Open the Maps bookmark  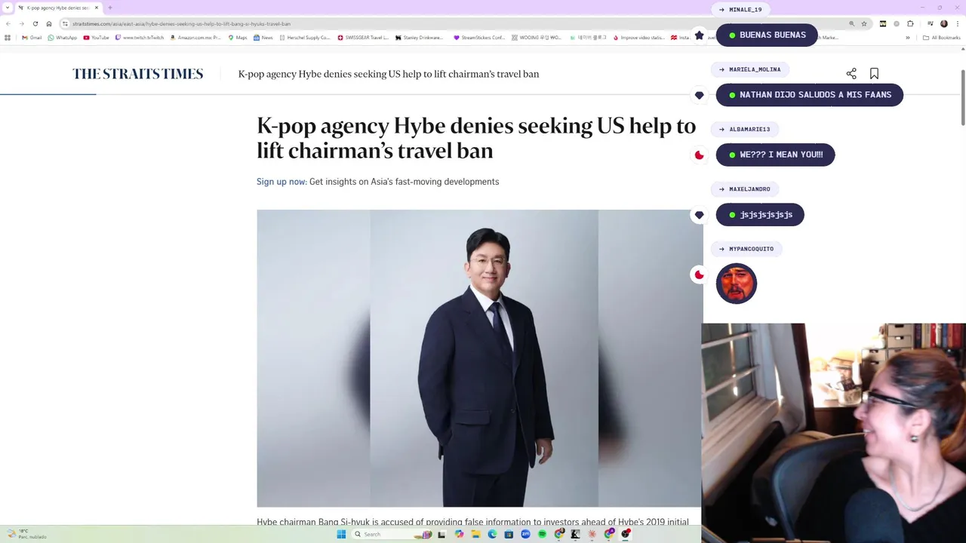click(x=238, y=38)
